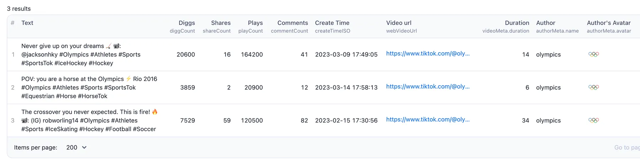This screenshot has height=162, width=640.
Task: Click the Olympic rings avatar in row 1
Action: (x=593, y=54)
